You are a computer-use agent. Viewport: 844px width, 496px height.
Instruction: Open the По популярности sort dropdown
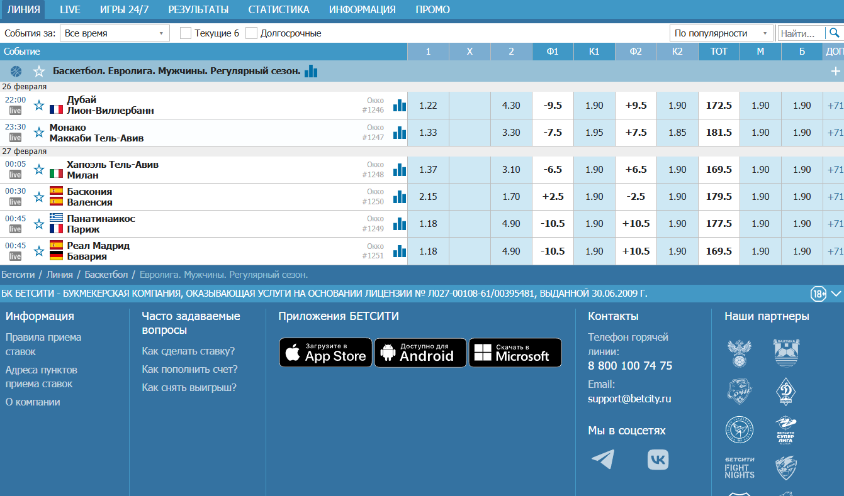coord(721,33)
